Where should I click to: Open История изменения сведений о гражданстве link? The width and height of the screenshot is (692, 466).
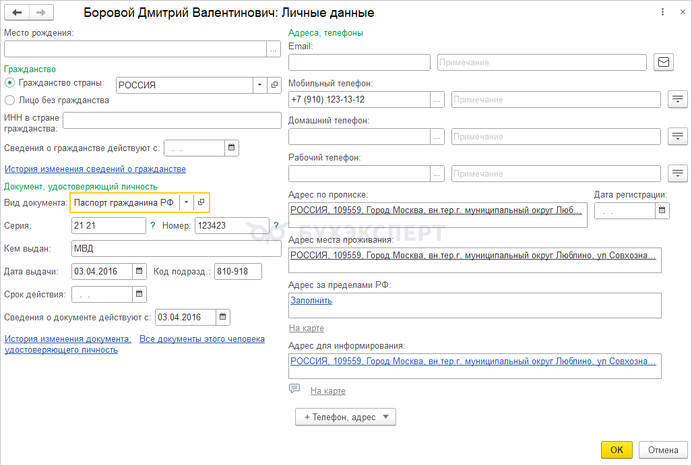(95, 169)
